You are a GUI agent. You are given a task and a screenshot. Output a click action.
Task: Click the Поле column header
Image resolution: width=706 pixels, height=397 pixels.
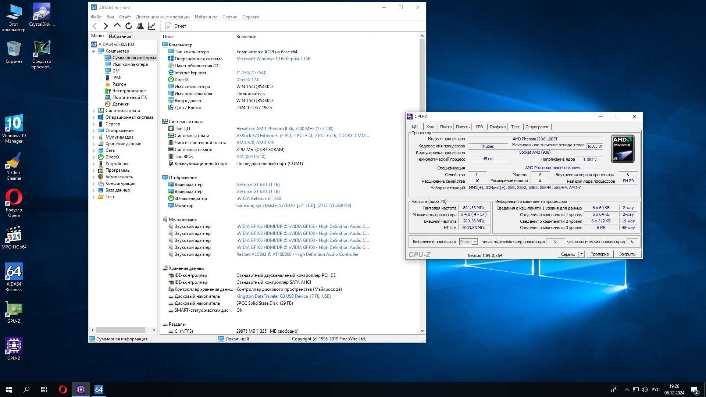(197, 37)
